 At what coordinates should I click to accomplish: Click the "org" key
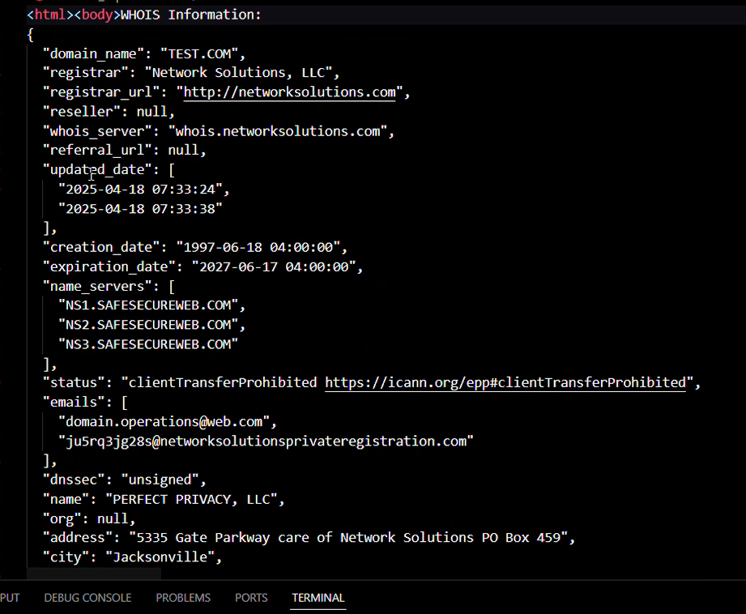click(62, 518)
